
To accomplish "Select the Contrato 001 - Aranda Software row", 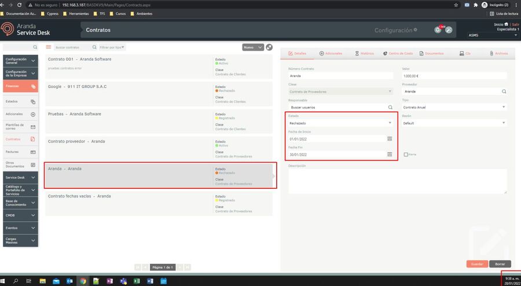I will (x=159, y=67).
